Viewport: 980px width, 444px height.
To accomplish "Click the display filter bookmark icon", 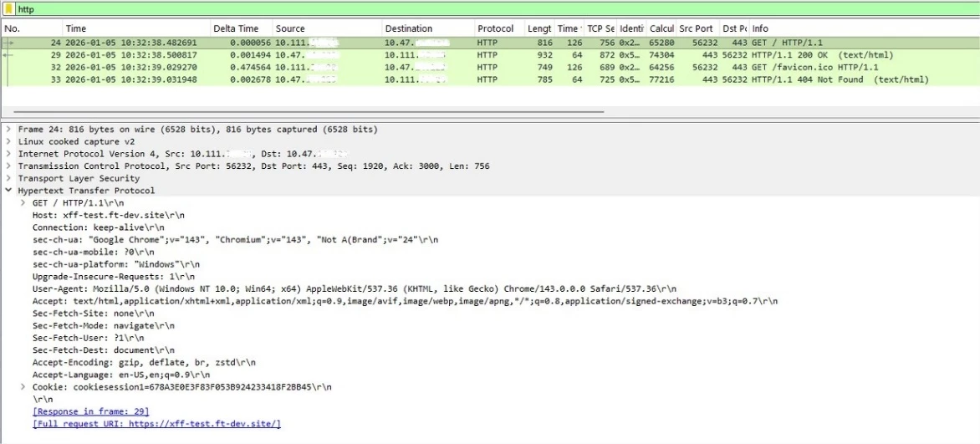I will pos(8,8).
